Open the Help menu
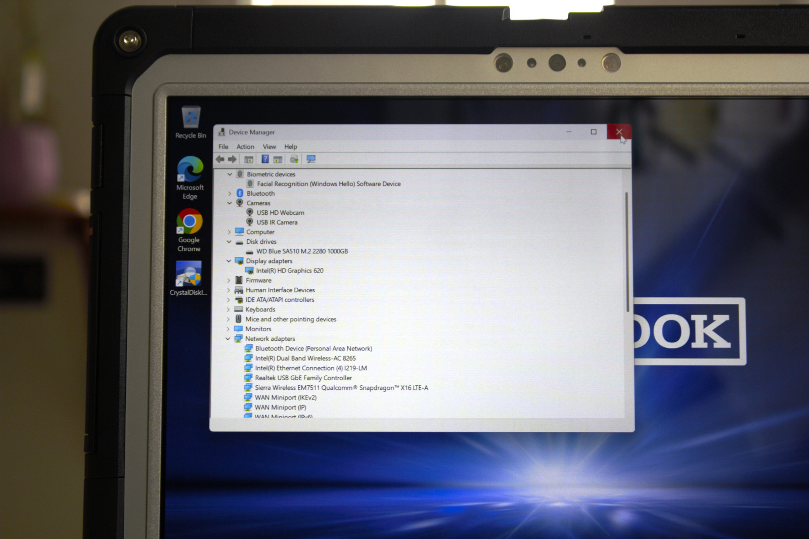Viewport: 809px width, 539px height. pyautogui.click(x=291, y=147)
